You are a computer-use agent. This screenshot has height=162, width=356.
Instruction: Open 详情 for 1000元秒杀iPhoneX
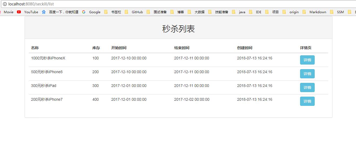pyautogui.click(x=307, y=60)
